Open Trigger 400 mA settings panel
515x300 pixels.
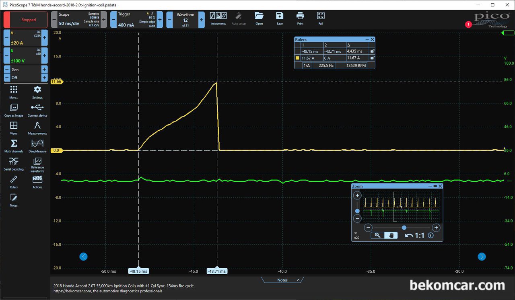137,20
